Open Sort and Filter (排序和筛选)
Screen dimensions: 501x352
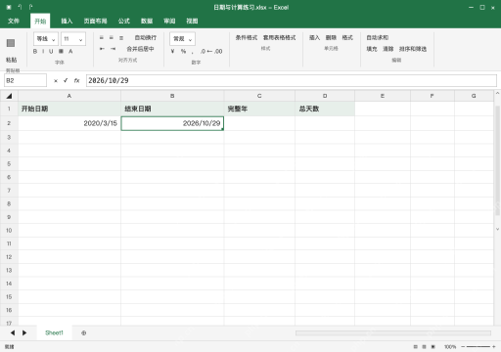coord(413,49)
